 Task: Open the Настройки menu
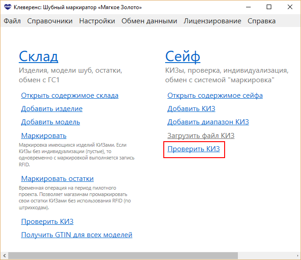click(x=97, y=21)
